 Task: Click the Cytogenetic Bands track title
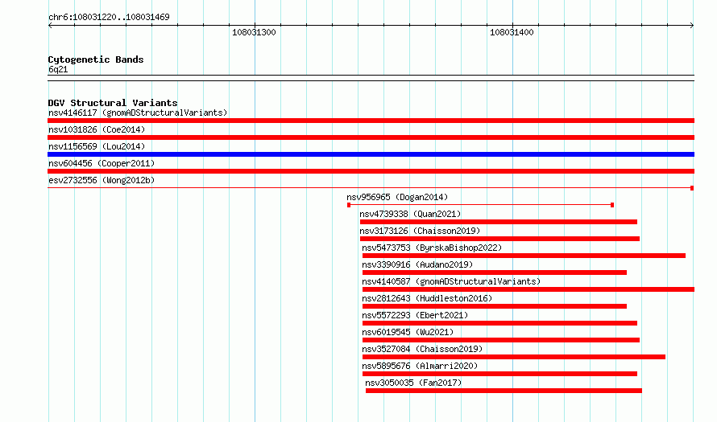(96, 59)
